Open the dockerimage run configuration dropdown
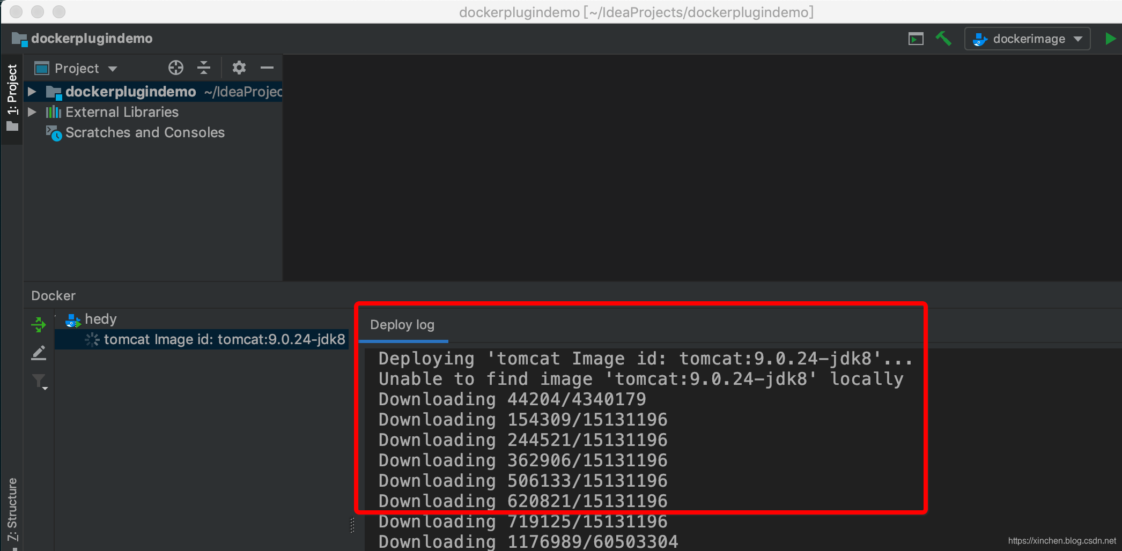The height and width of the screenshot is (551, 1122). coord(1027,39)
